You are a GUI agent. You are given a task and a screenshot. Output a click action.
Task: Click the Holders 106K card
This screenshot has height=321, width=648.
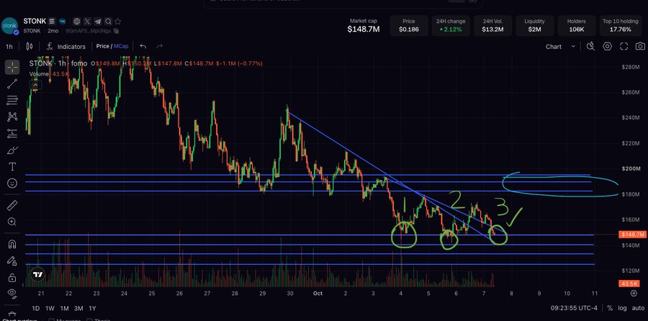(x=576, y=26)
